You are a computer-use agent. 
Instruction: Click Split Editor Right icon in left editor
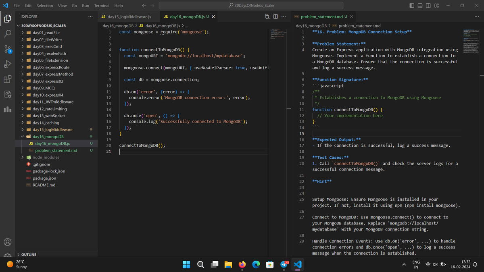coord(275,17)
